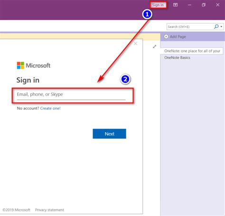Screen dimensions: 225x216
Task: Toggle full page view expand arrow
Action: tap(155, 46)
